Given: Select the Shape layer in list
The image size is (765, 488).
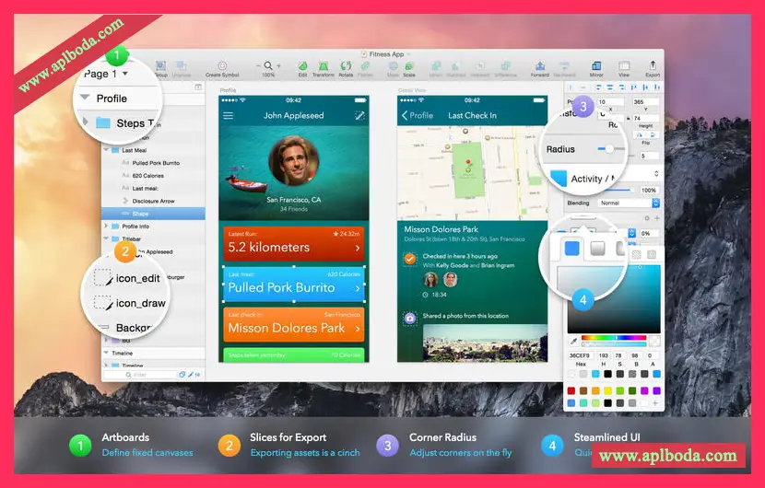Looking at the screenshot, I should [x=140, y=213].
